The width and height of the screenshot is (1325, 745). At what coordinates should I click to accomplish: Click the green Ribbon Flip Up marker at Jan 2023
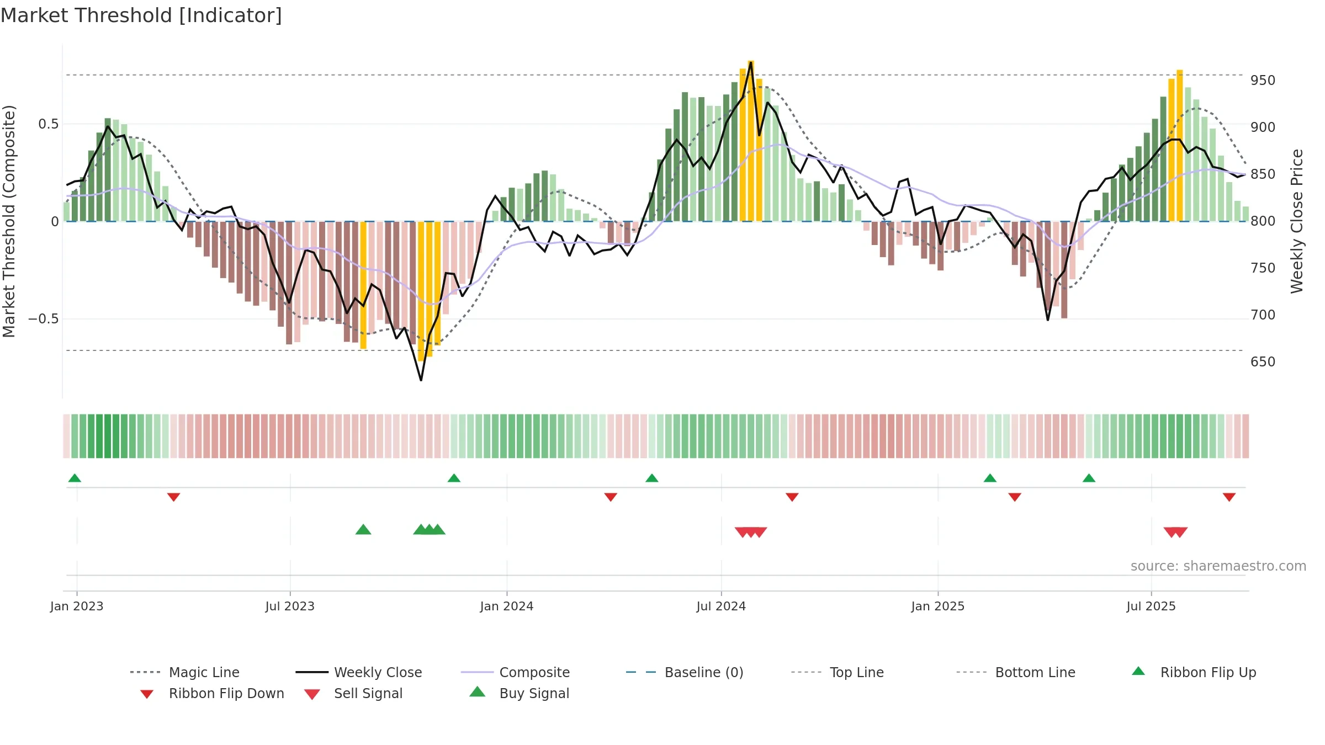75,478
